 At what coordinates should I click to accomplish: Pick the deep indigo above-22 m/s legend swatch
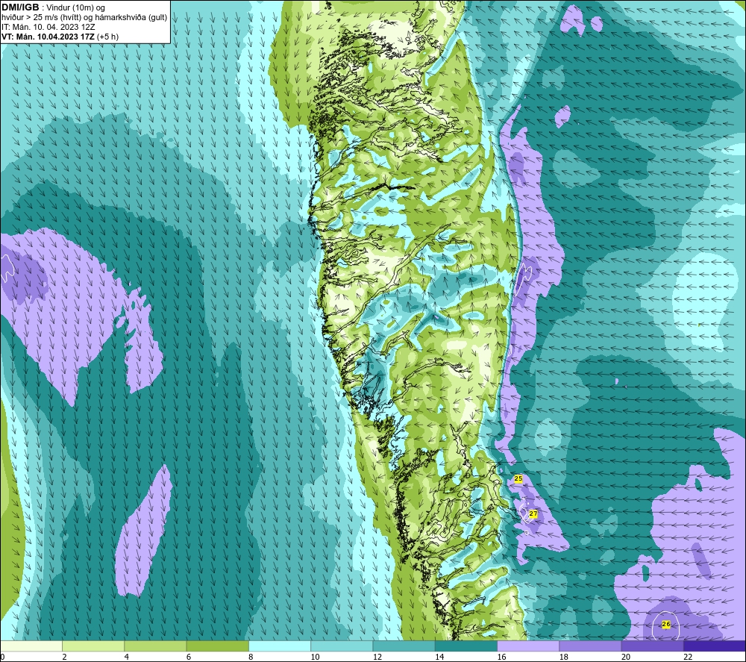(x=715, y=646)
